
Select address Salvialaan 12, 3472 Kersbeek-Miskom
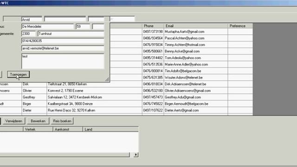click(75, 97)
